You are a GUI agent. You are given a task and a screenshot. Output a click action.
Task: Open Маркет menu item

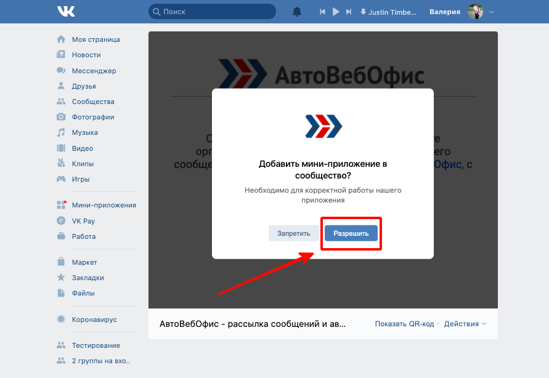(x=84, y=262)
